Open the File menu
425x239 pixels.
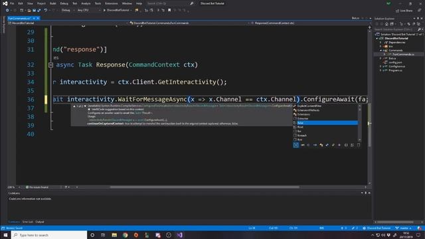pyautogui.click(x=12, y=3)
